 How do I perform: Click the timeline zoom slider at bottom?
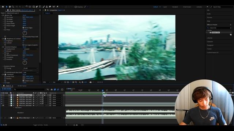(x=74, y=125)
